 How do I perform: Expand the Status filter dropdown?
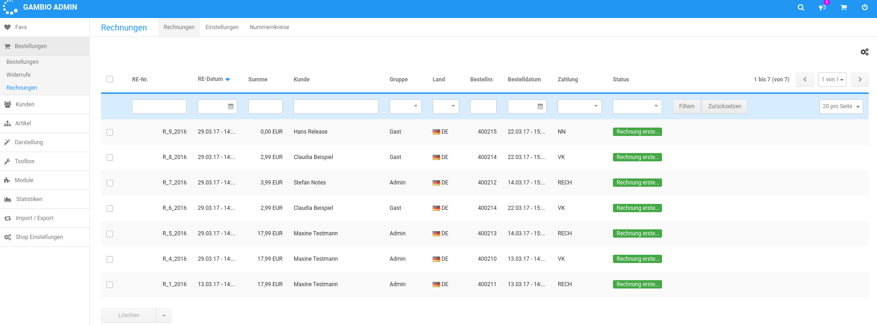tap(637, 106)
